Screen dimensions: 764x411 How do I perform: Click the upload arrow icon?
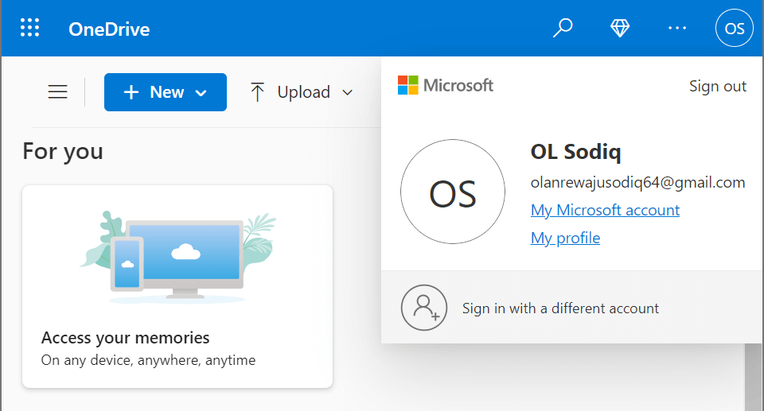(x=257, y=92)
